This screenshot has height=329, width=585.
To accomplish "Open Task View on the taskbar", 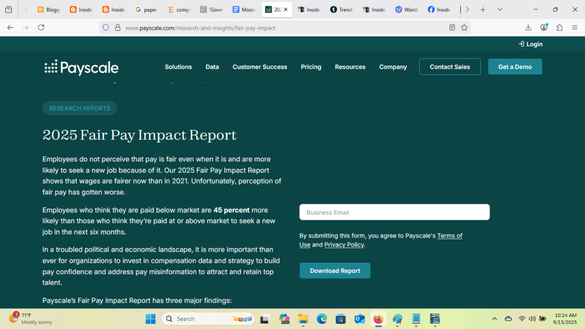I will (x=265, y=319).
